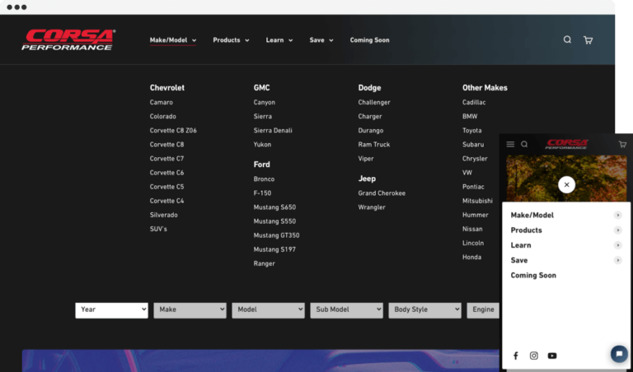Open search in the desktop header

[567, 40]
